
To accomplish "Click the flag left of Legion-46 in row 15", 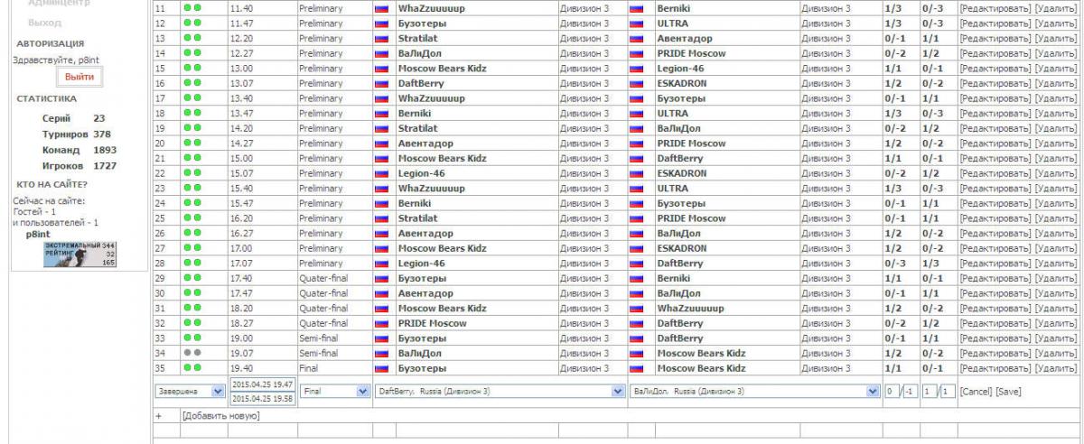I will (637, 69).
